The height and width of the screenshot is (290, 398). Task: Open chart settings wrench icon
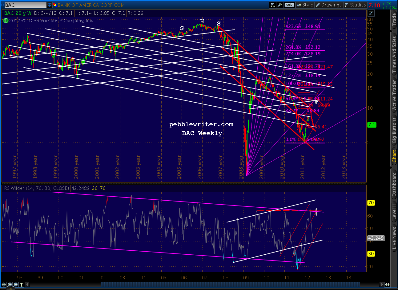point(280,5)
